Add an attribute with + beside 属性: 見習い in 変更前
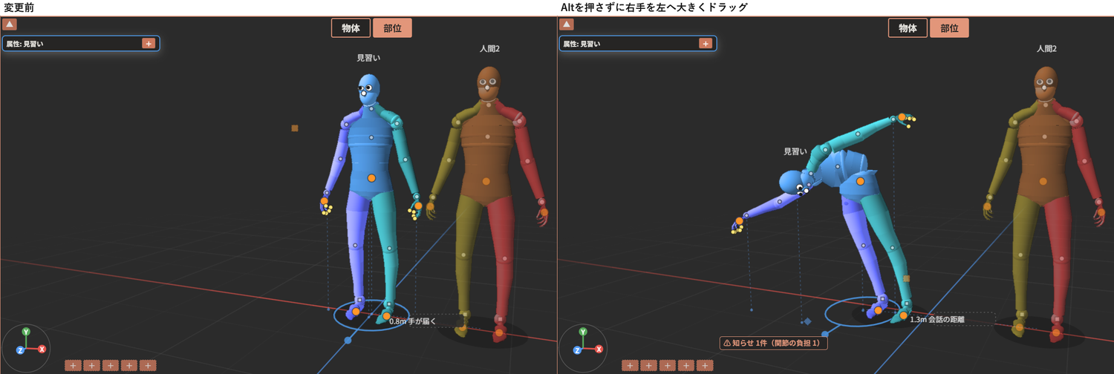1114x374 pixels. click(x=149, y=44)
